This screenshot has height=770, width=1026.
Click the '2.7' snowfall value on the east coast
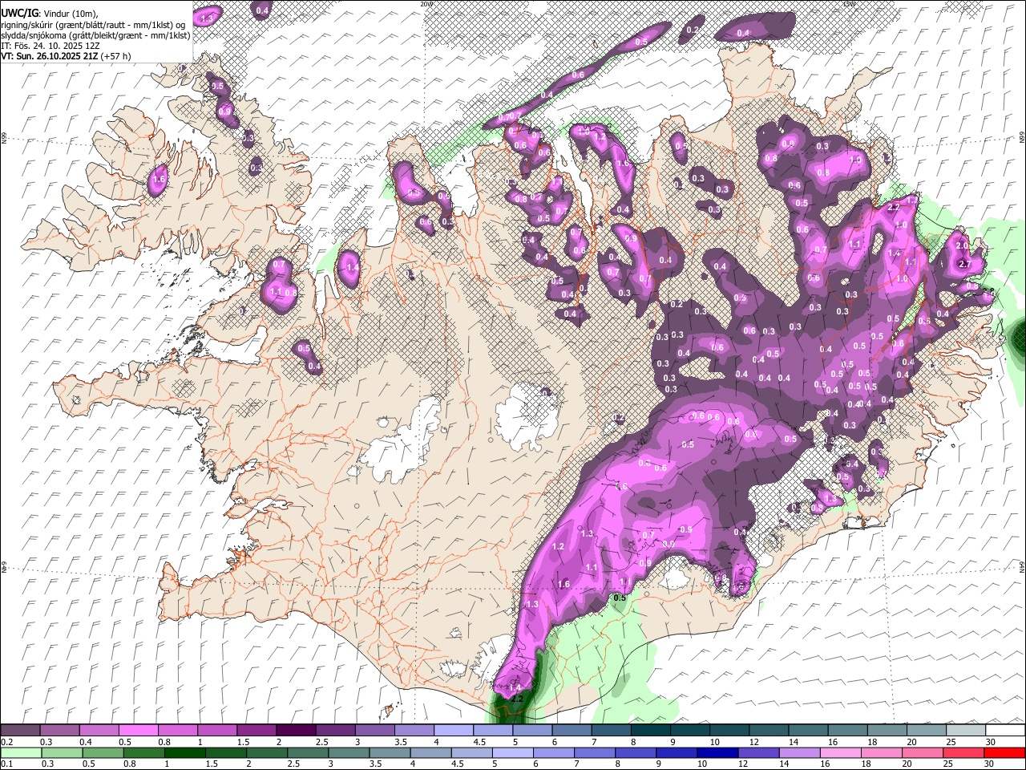(x=965, y=264)
